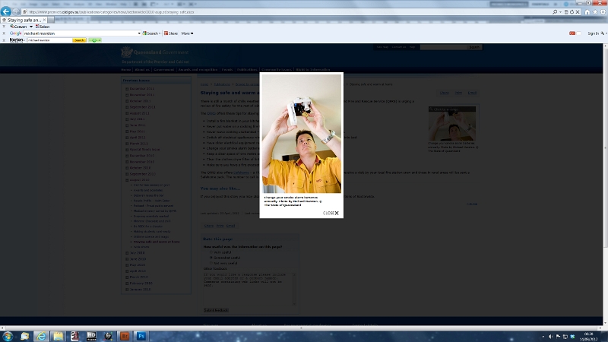Open the Google Search button dropdown arrow
This screenshot has height=342, width=608.
click(160, 33)
